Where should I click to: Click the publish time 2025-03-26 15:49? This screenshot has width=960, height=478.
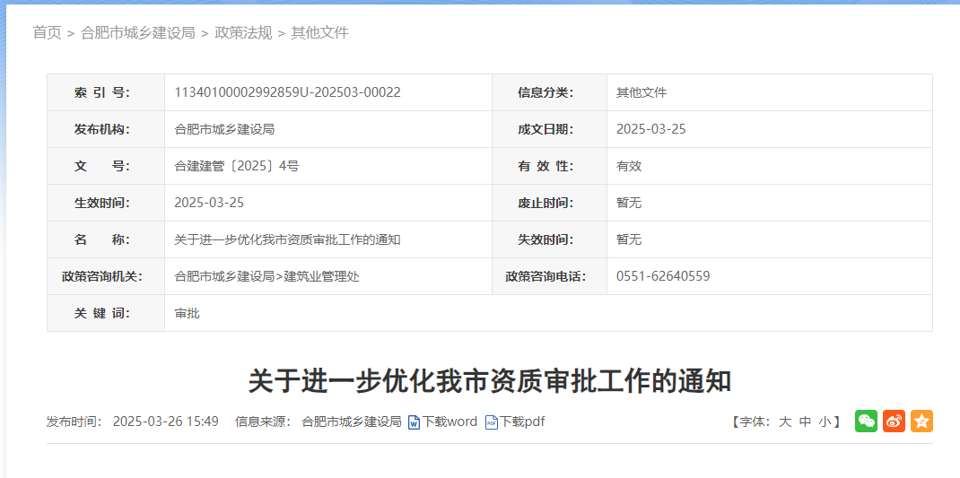click(165, 422)
